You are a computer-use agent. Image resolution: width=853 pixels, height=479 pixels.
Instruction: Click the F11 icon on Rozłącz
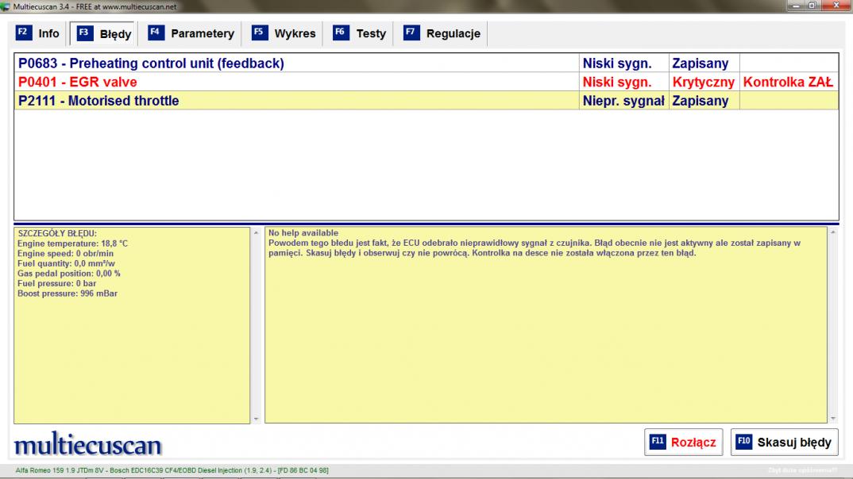pos(658,442)
